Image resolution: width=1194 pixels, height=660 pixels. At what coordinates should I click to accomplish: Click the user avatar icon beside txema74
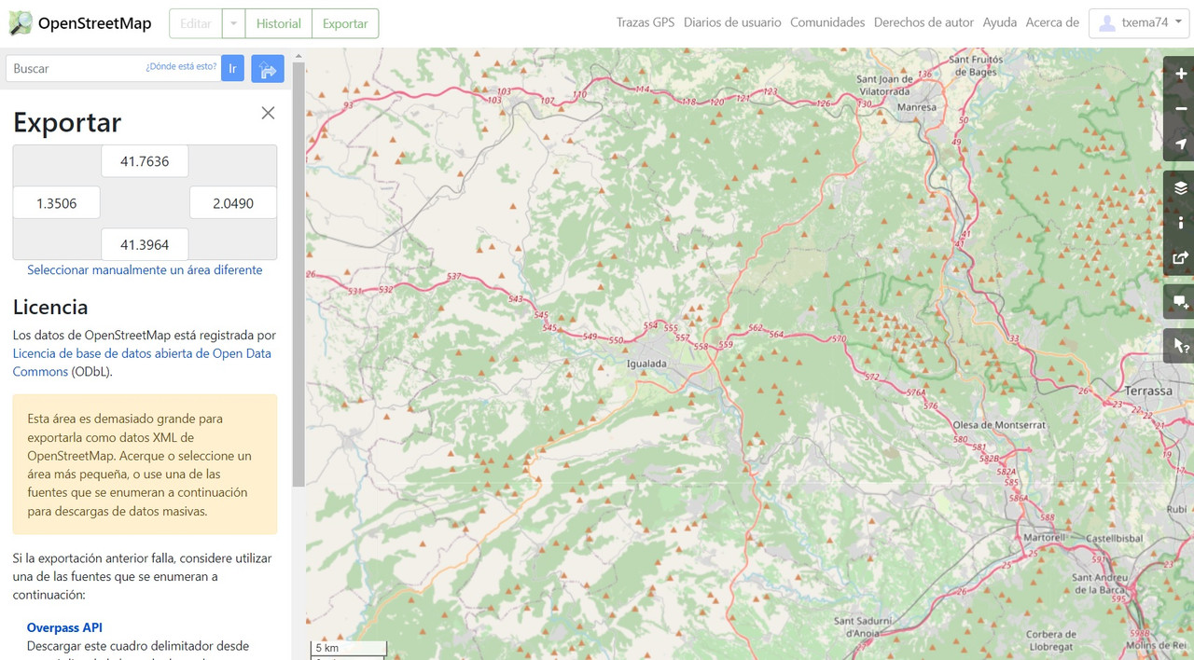click(1107, 23)
